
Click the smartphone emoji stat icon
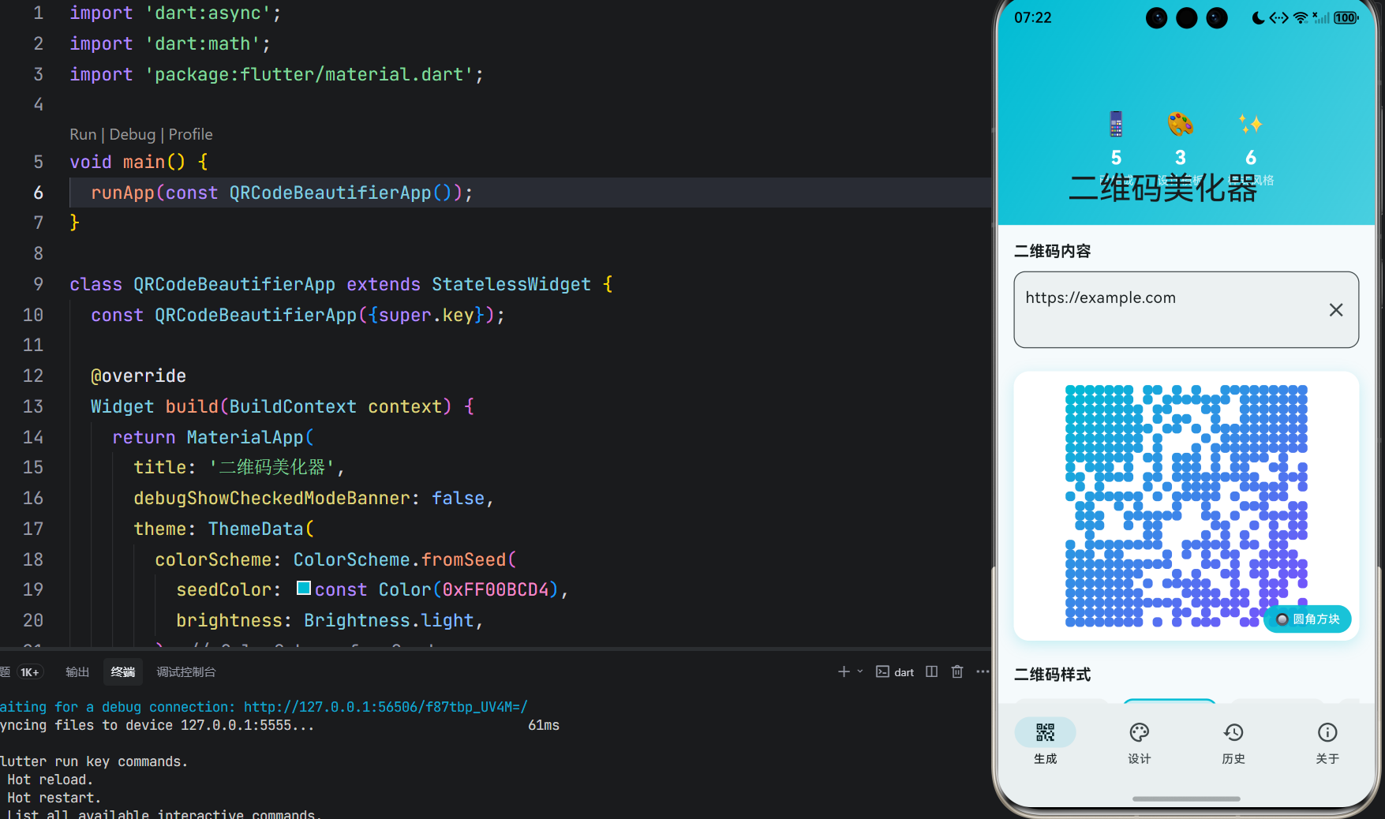point(1116,124)
